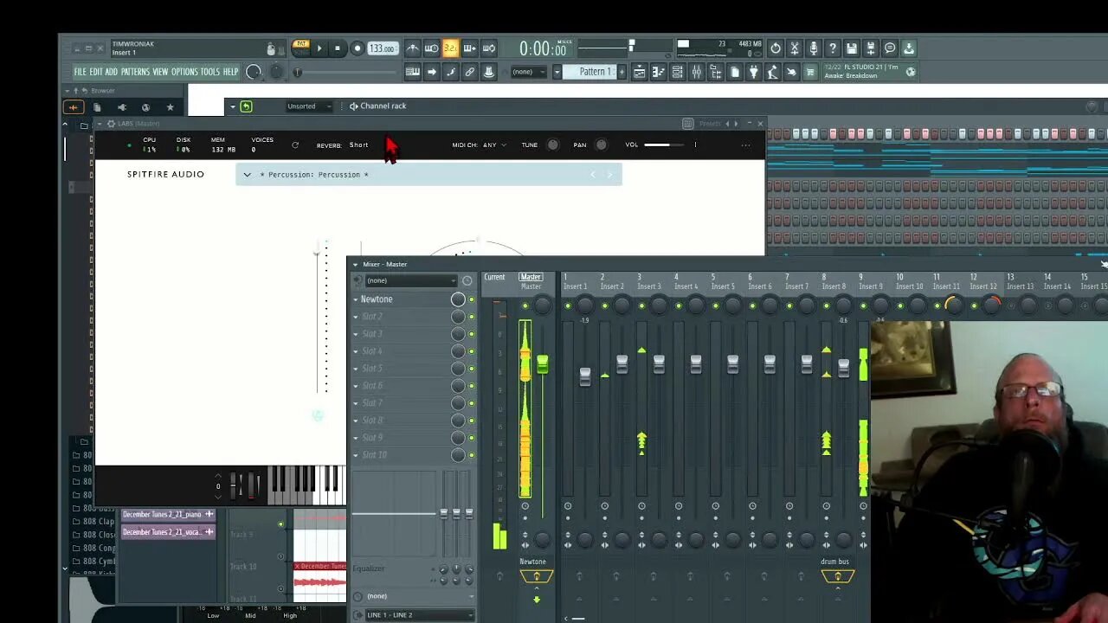Click the refresh icon in LABS header
This screenshot has height=623, width=1108.
click(x=295, y=145)
